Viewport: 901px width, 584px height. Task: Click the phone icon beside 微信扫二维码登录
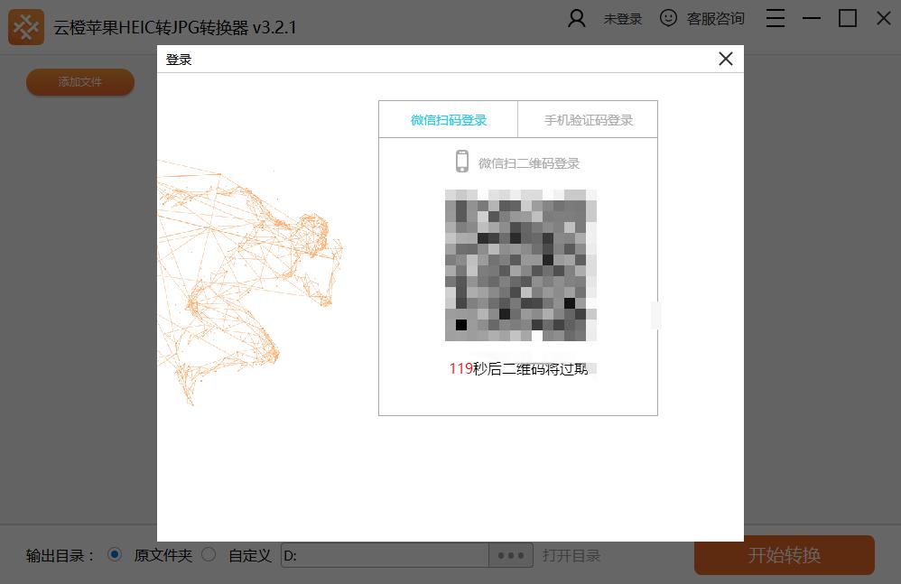[x=462, y=162]
